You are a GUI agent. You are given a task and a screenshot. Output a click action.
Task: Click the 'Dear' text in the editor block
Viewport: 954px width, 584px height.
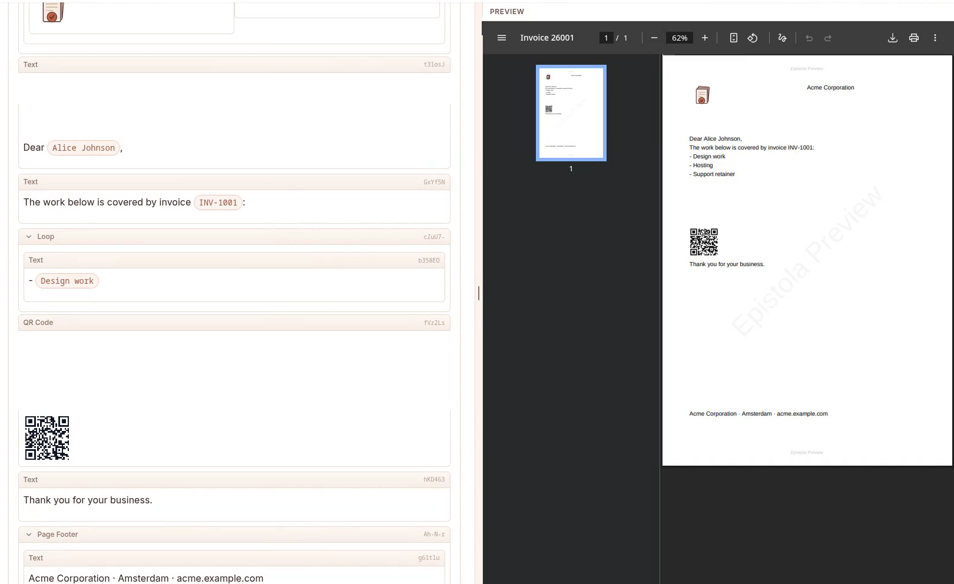pyautogui.click(x=34, y=148)
